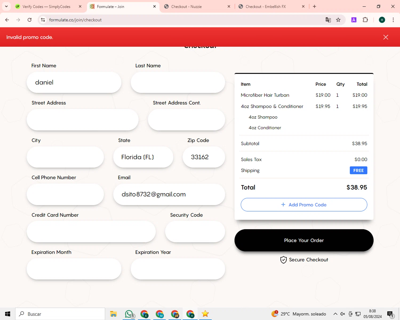Select the City field
Viewport: 400px width, 320px height.
65,157
